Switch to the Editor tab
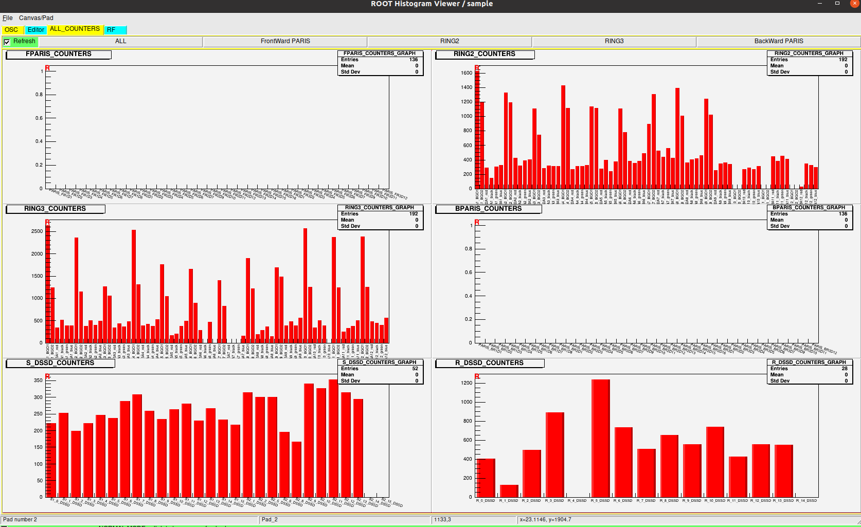This screenshot has width=861, height=527. (35, 30)
